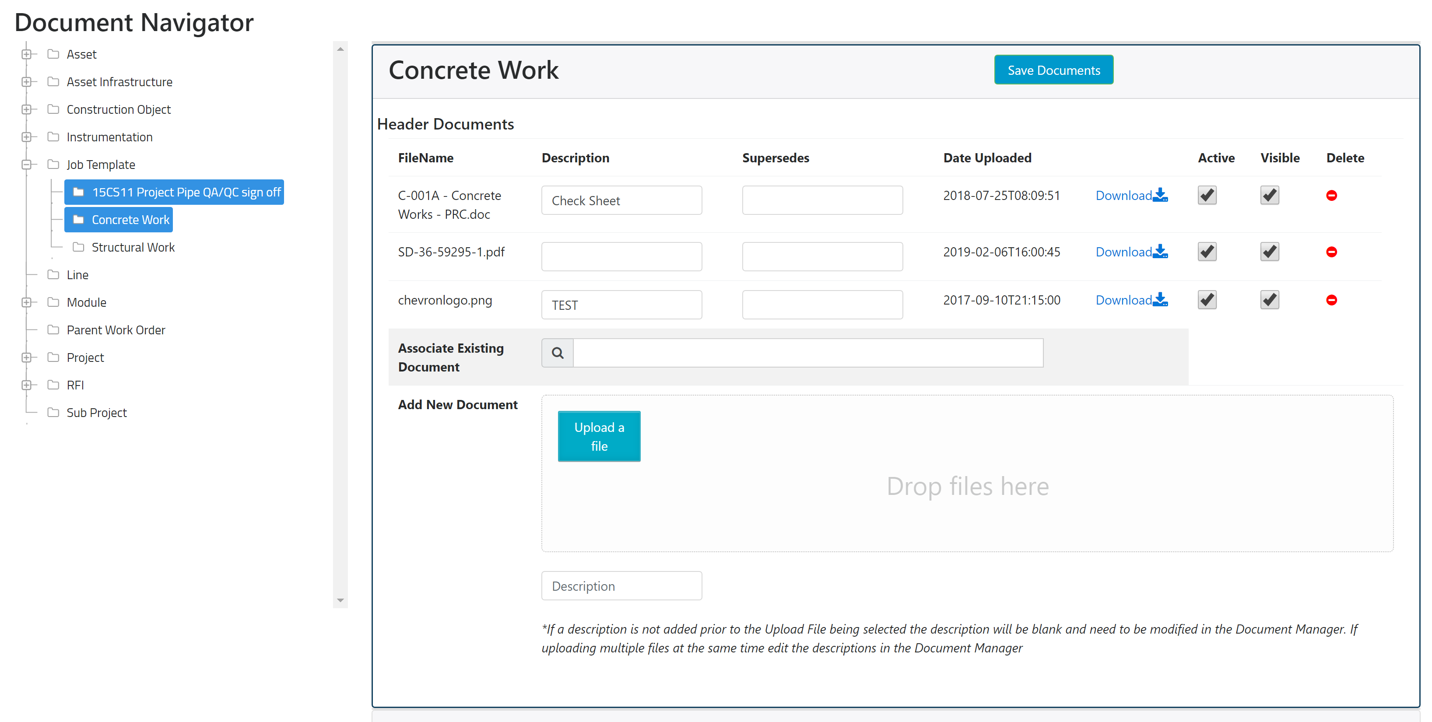Click the download icon for SD-36-59295-1.pdf
This screenshot has height=722, width=1432.
[1161, 251]
